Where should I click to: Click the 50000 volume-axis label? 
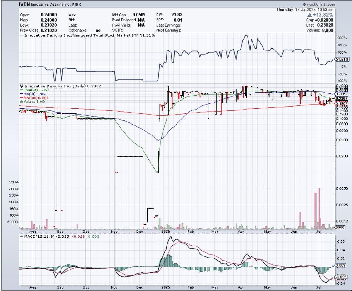[x=13, y=222]
